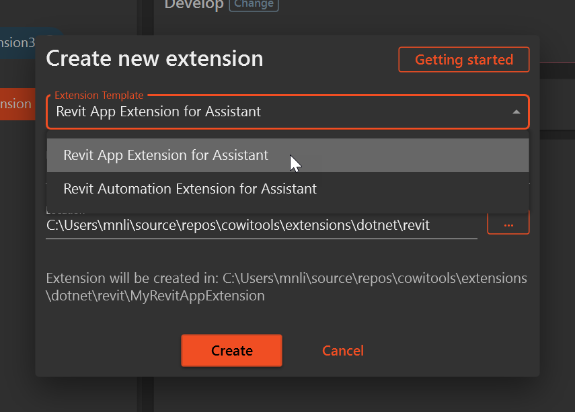The height and width of the screenshot is (412, 575).
Task: Click the orange "nsion" tile on left edge
Action: point(16,104)
